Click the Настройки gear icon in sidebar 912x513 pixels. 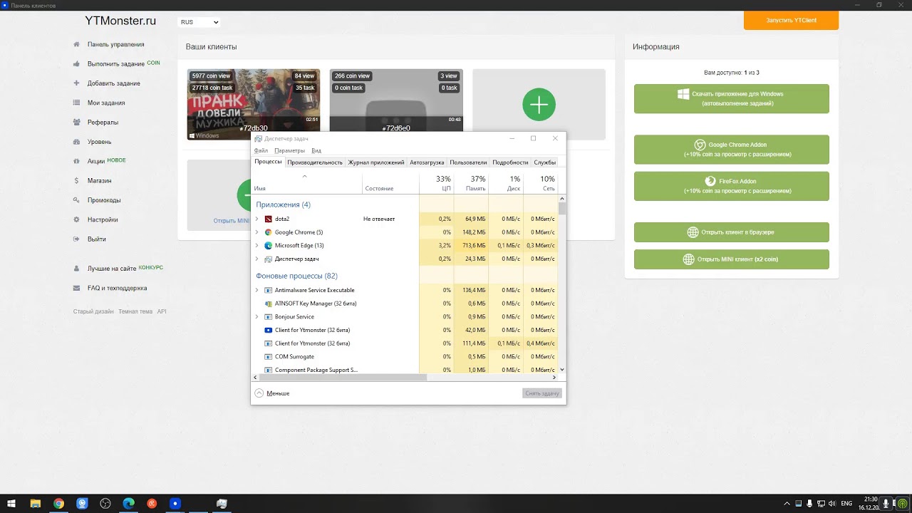tap(76, 220)
